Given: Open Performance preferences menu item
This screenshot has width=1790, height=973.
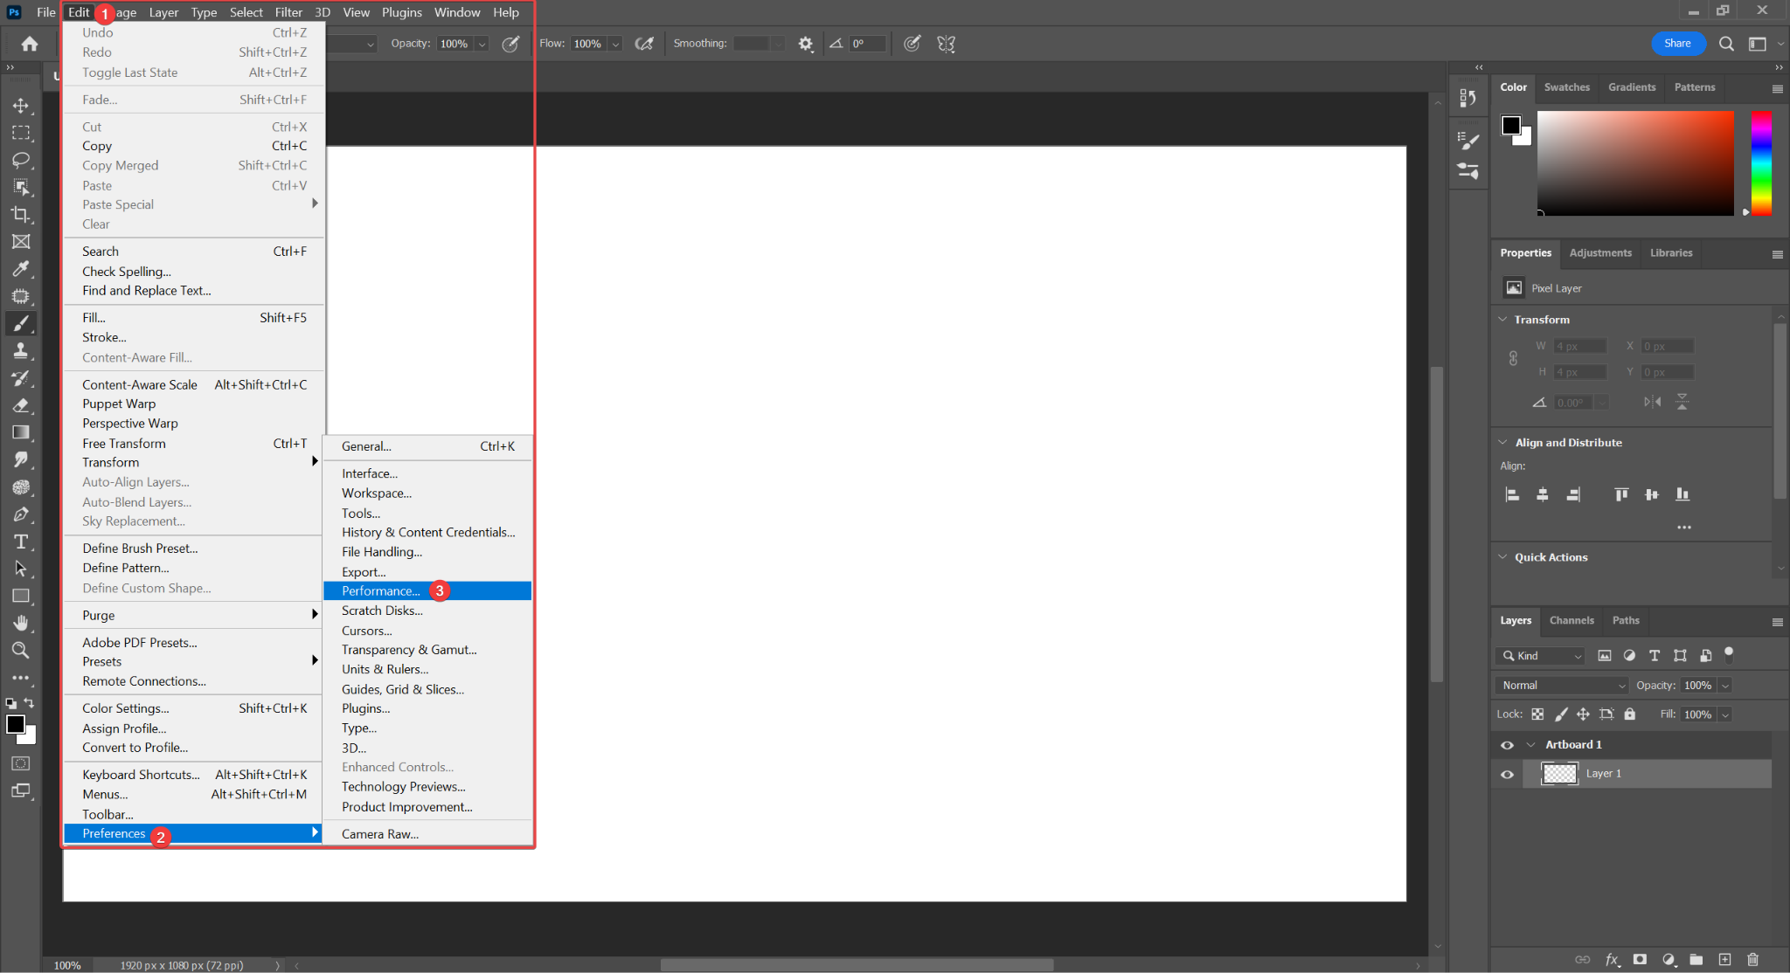Looking at the screenshot, I should click(383, 590).
